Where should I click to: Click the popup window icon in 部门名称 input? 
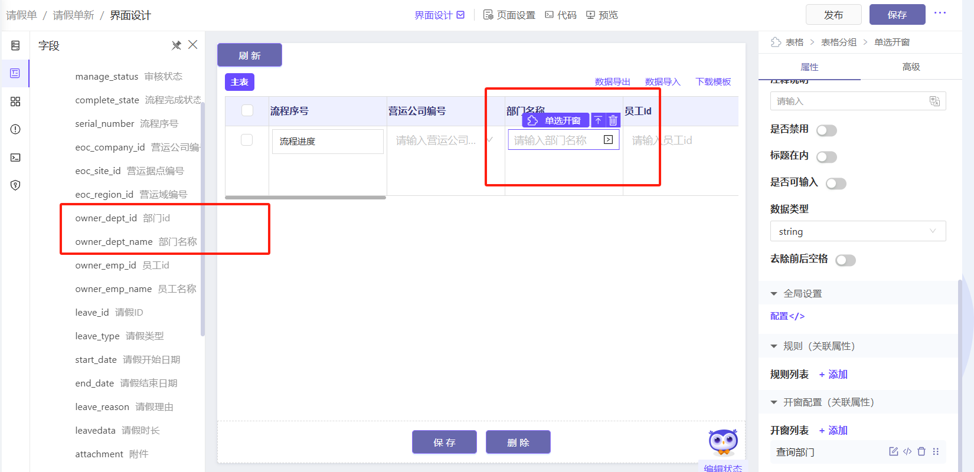608,140
